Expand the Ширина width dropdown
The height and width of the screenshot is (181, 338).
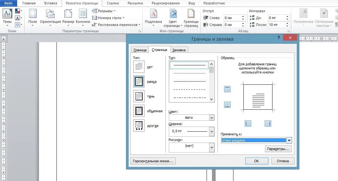pos(212,132)
